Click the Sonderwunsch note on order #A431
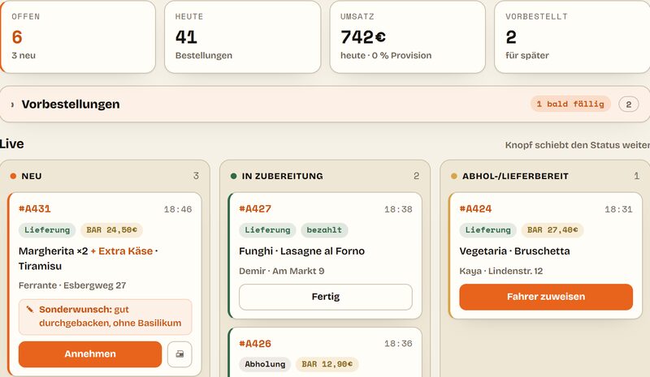Image resolution: width=650 pixels, height=377 pixels. click(106, 316)
